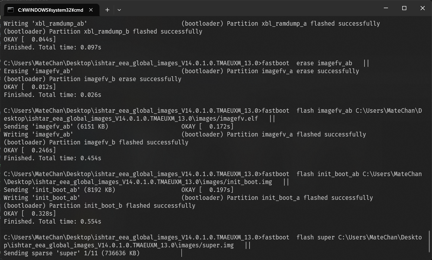This screenshot has height=260, width=432.
Task: Click "Sending 'imagefv_ab' (6151 KB)" text
Action: tap(56, 126)
